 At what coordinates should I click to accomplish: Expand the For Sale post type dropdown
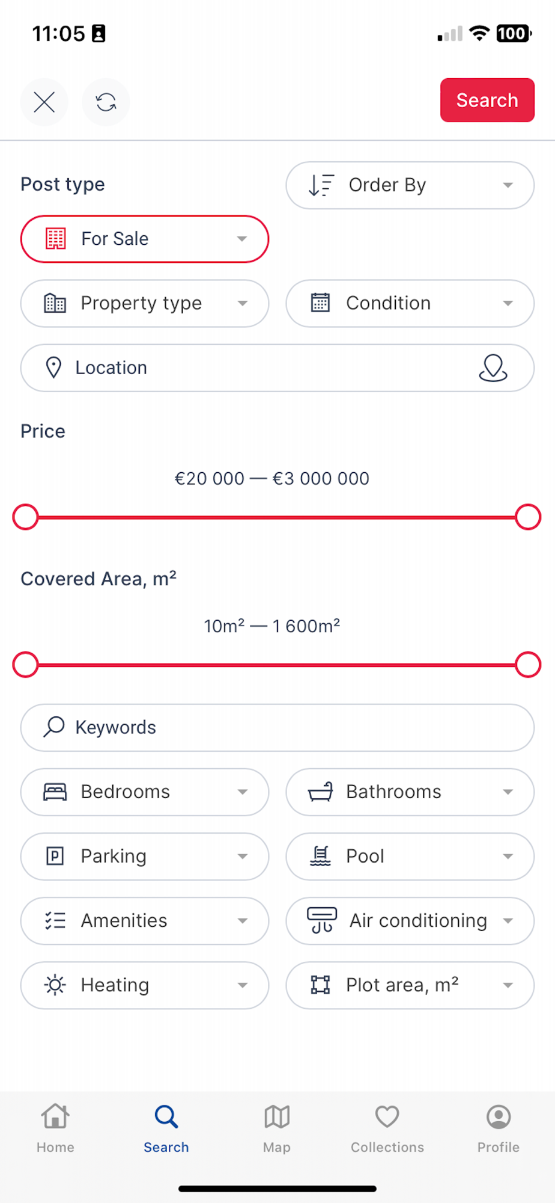pyautogui.click(x=145, y=239)
